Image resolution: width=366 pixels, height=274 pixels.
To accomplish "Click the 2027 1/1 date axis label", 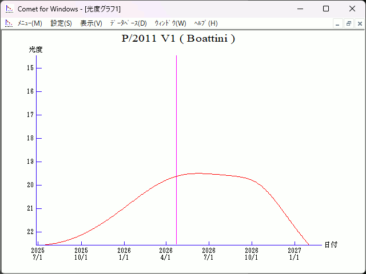I will [x=295, y=254].
